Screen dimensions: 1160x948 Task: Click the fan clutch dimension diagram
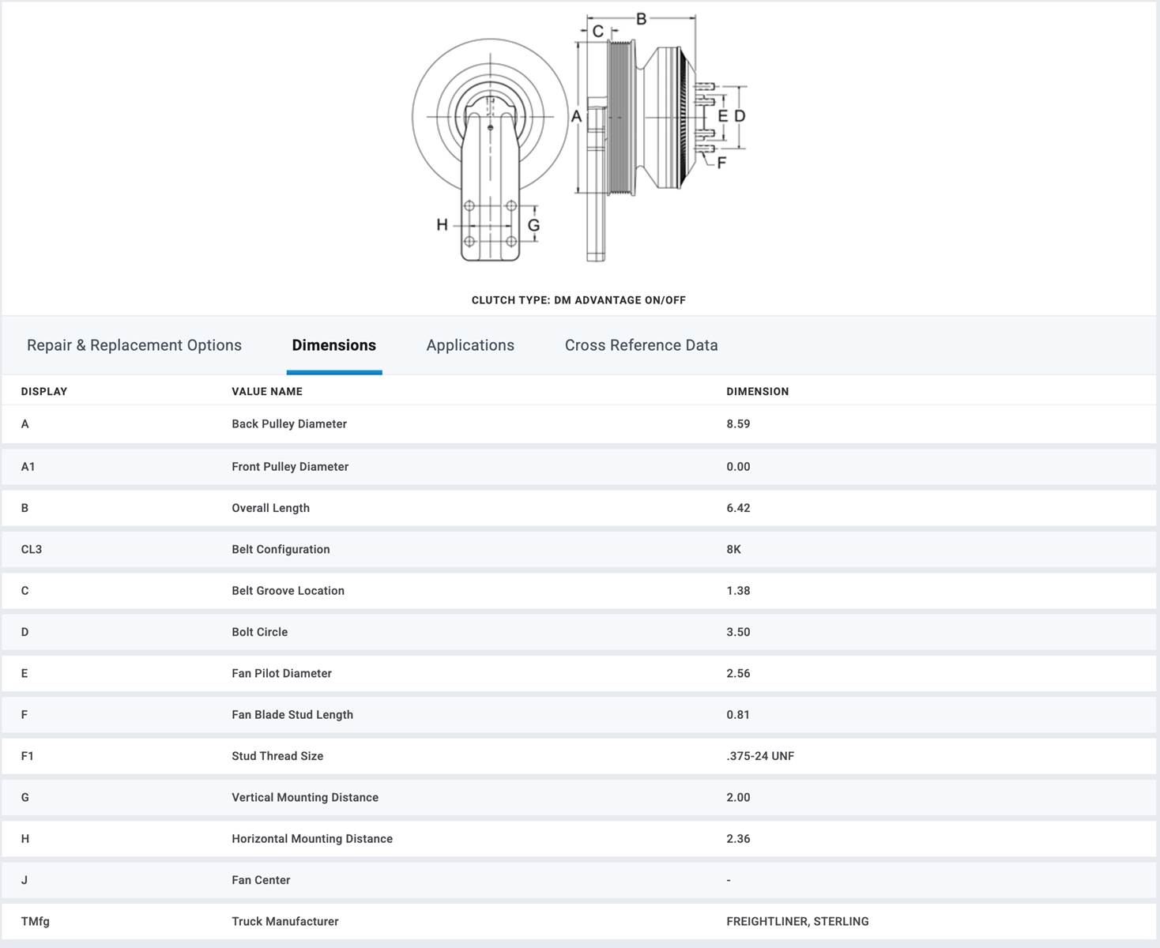[579, 138]
